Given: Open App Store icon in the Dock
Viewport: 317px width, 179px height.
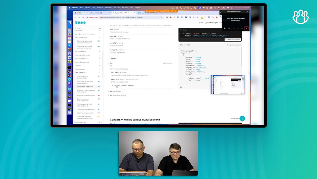Looking at the screenshot, I should pyautogui.click(x=70, y=46).
